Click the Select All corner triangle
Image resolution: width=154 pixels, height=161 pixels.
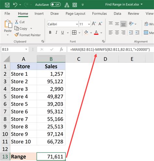7,59
